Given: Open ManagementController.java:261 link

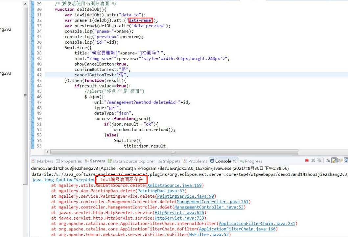Looking at the screenshot, I should [213, 202].
